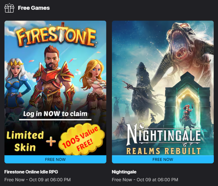
Task: Click the Nightingale Realms Rebuilt logo
Action: tap(164, 139)
